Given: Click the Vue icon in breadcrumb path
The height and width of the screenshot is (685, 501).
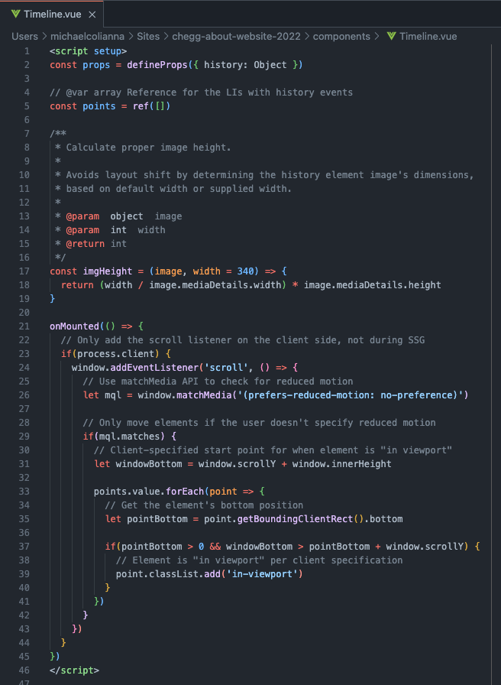Looking at the screenshot, I should point(392,36).
